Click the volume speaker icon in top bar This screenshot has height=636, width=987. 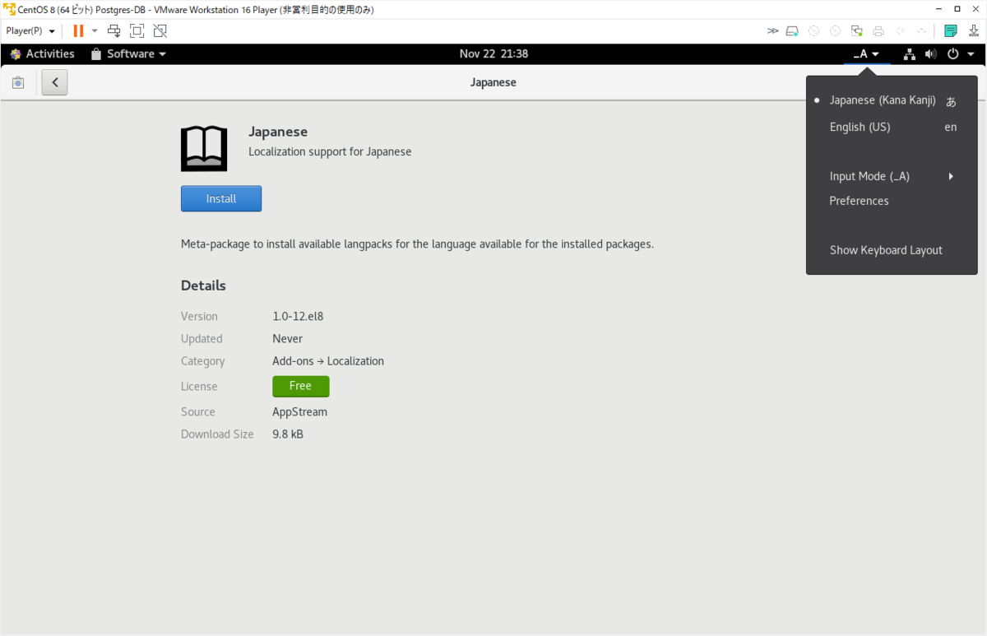pos(930,53)
